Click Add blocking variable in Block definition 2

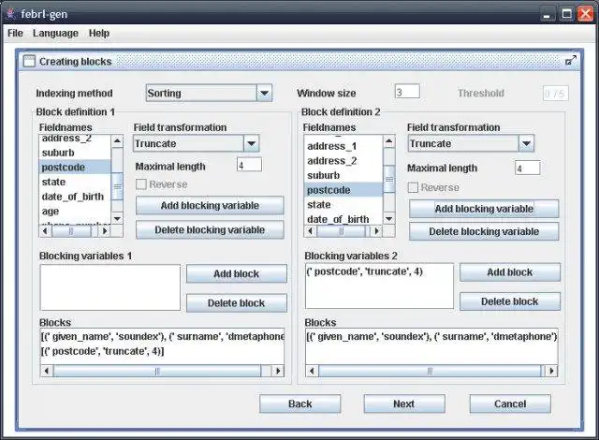click(x=484, y=209)
